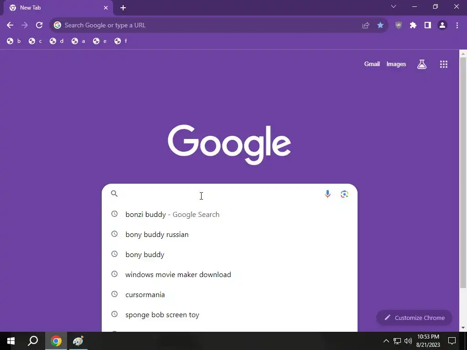Select suggestion 'sponge bob screen toy'

coord(229,315)
